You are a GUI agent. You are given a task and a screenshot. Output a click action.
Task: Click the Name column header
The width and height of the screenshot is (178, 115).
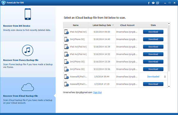(76, 25)
